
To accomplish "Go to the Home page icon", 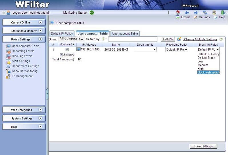I will (x=177, y=13).
